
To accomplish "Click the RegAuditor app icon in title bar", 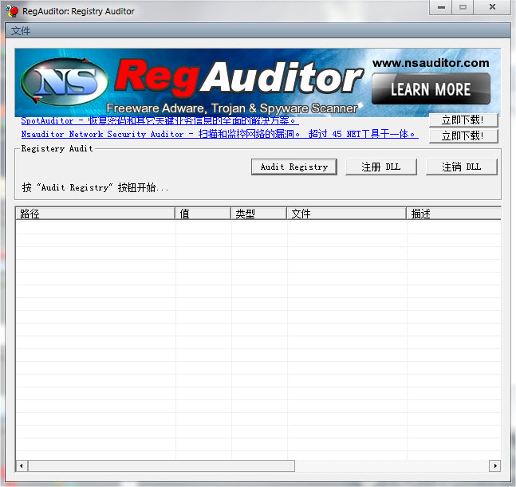I will click(13, 11).
